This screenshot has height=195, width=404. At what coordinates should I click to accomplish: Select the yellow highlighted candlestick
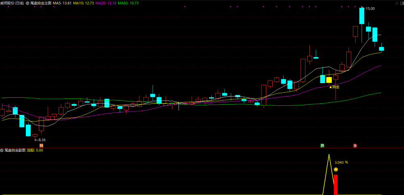point(329,80)
